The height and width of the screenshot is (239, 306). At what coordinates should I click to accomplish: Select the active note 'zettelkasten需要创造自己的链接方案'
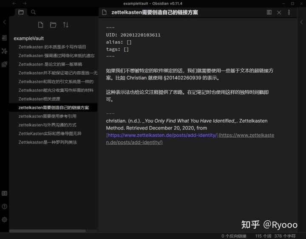[x=54, y=107]
